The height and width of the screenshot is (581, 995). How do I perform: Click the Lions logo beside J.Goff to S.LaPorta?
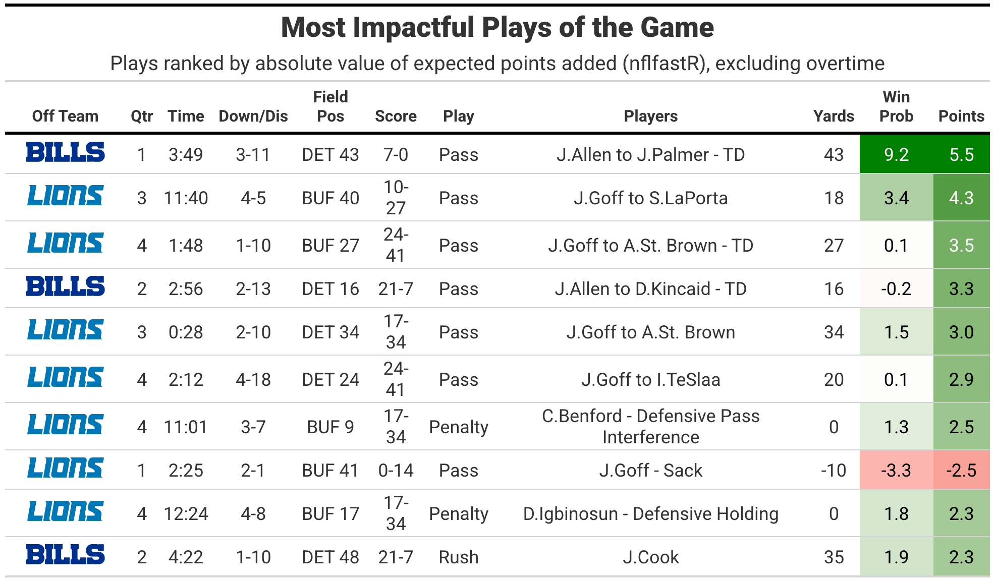pyautogui.click(x=66, y=196)
